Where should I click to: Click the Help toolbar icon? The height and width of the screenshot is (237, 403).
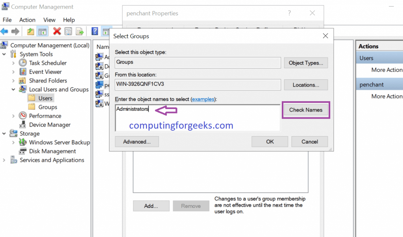(x=94, y=31)
